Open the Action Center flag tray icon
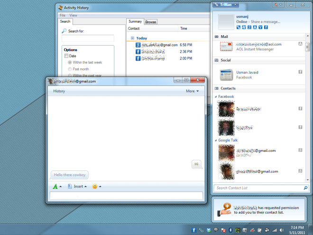 (223, 230)
